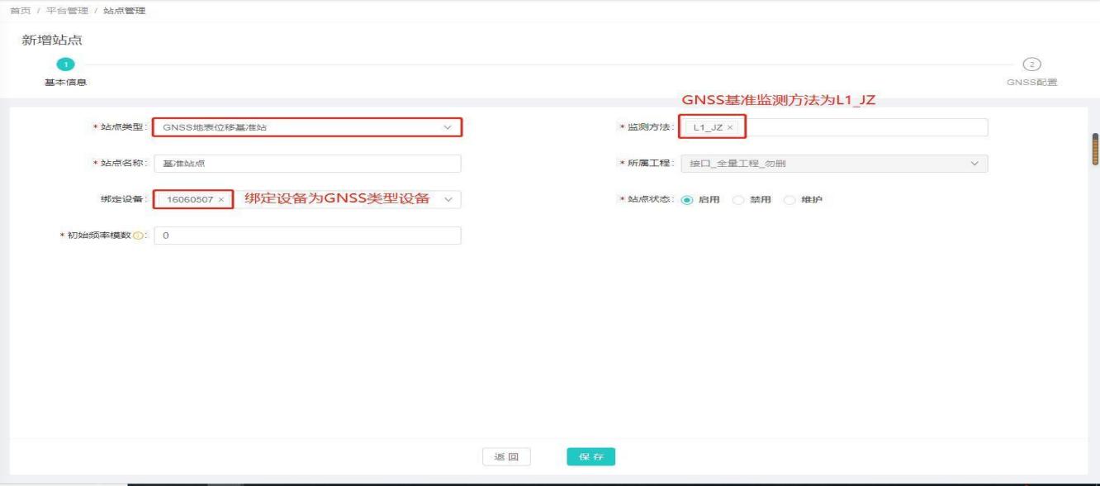1100x486 pixels.
Task: Click the vertical scrollbar handle
Action: point(1095,150)
